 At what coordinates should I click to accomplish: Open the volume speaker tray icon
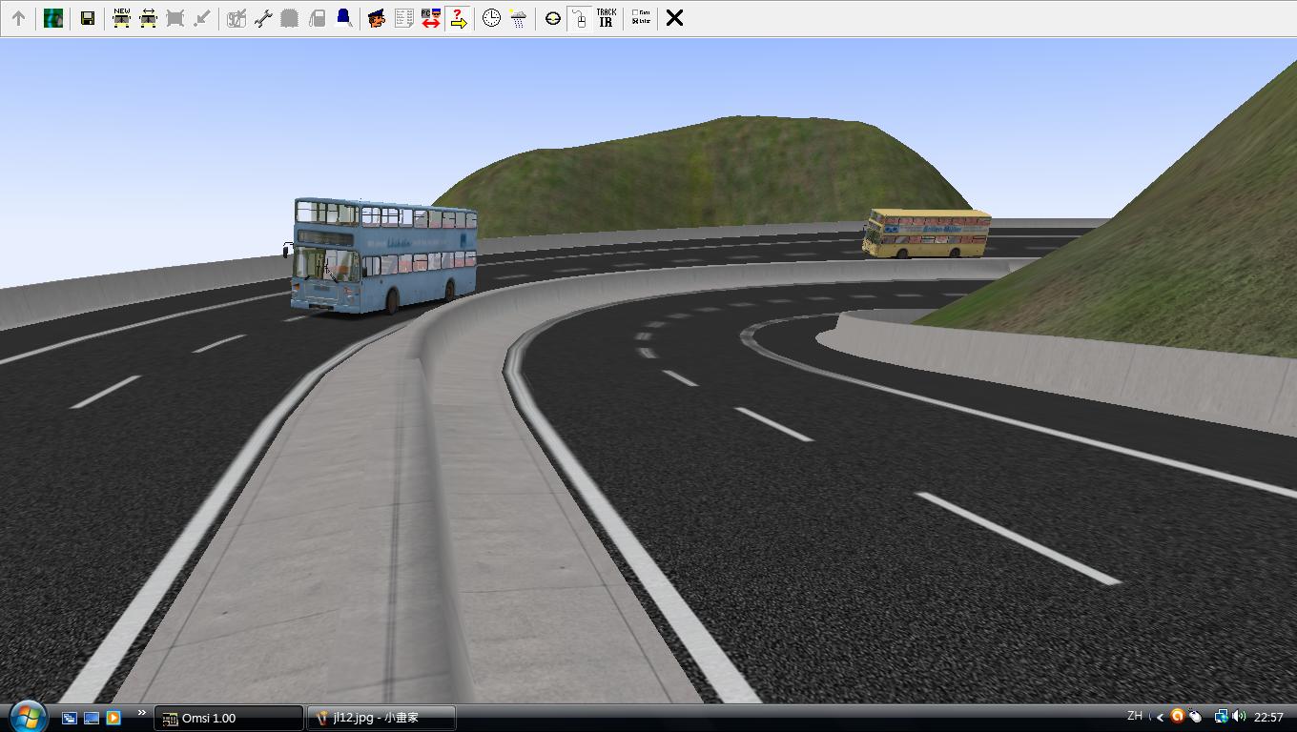(x=1239, y=717)
